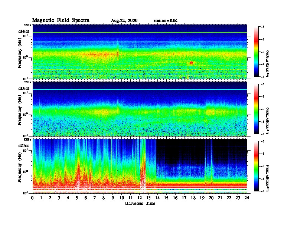Click hour 10 on the time axis
Image resolution: width=294 pixels, height=227 pixels.
pyautogui.click(x=122, y=198)
